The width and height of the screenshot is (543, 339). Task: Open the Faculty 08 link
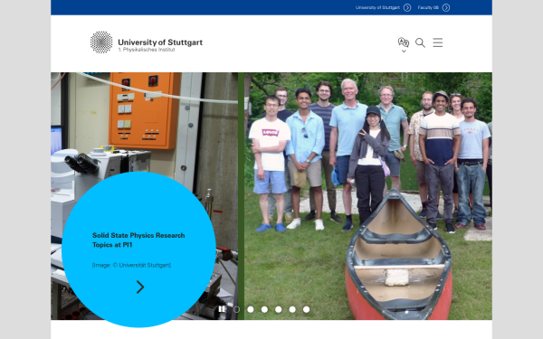pos(428,7)
